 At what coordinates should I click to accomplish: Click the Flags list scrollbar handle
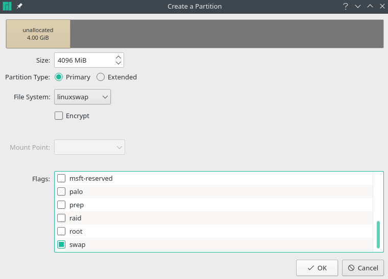tap(378, 235)
